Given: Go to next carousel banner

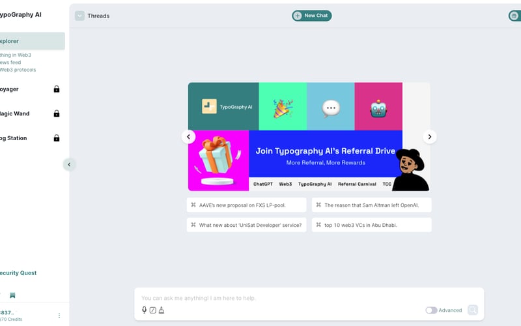Looking at the screenshot, I should pos(430,137).
